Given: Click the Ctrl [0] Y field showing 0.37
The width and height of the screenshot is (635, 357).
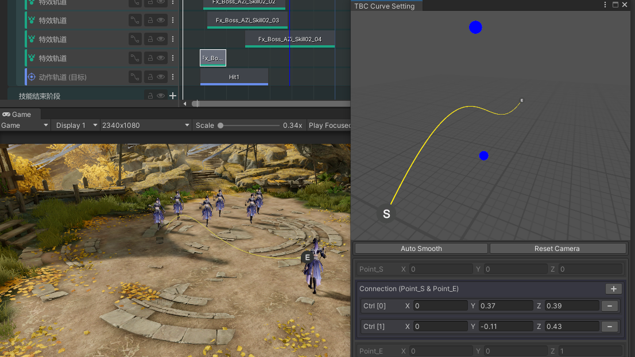Looking at the screenshot, I should (x=506, y=306).
